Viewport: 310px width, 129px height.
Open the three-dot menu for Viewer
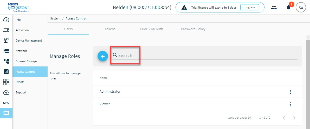coord(290,104)
